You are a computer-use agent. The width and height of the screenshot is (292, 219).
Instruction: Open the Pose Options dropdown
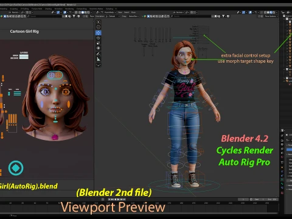(271, 16)
